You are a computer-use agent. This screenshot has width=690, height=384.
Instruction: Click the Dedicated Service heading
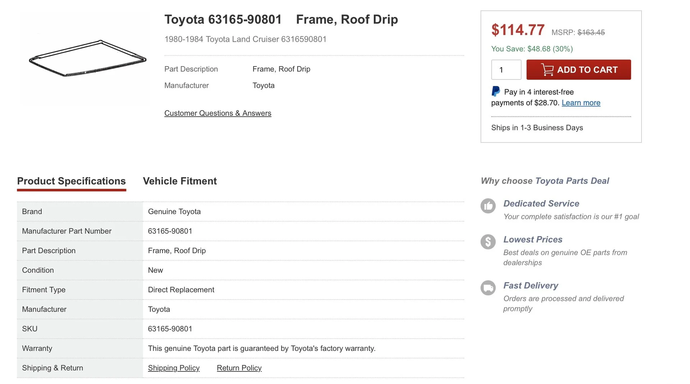(541, 204)
